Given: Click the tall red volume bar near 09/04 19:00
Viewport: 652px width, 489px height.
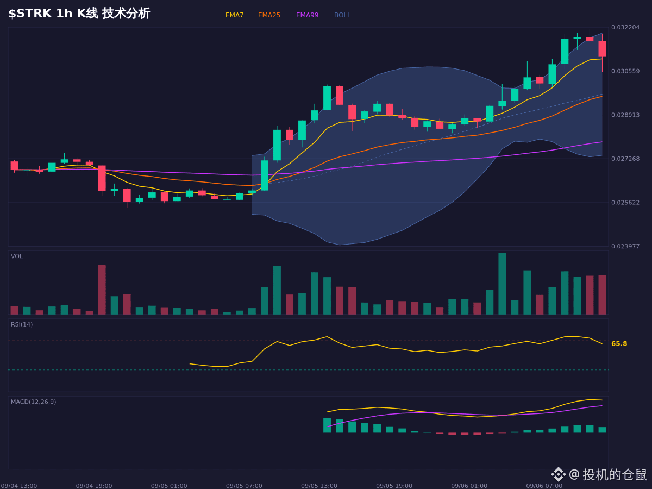Looking at the screenshot, I should (102, 290).
